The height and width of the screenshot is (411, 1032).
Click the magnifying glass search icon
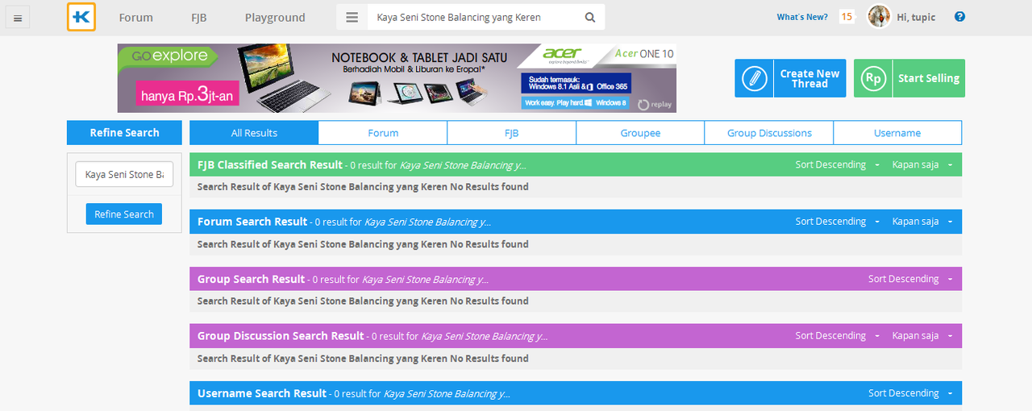[x=590, y=17]
